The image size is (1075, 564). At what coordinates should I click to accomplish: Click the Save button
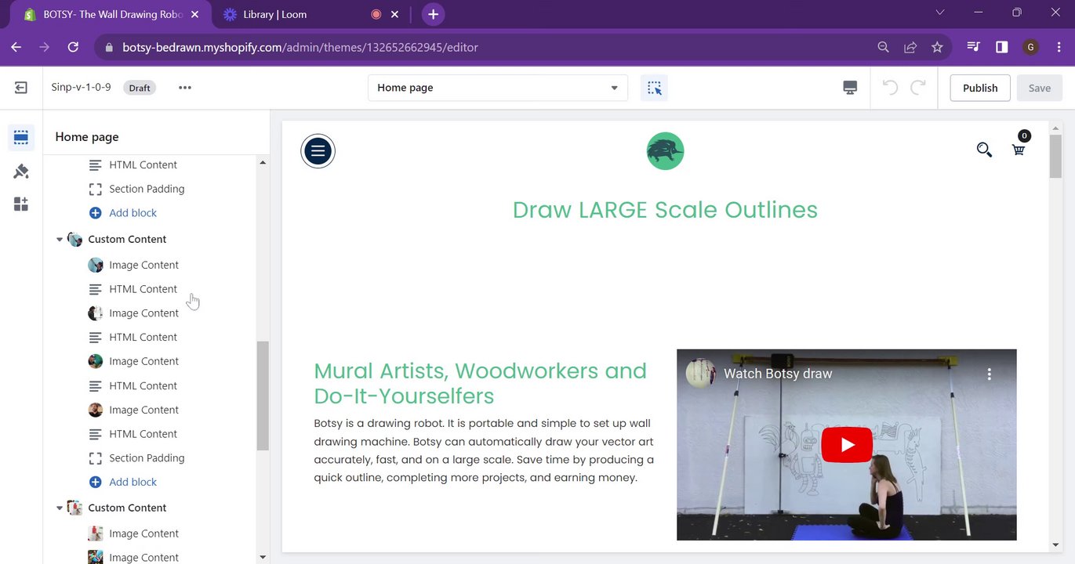pos(1040,88)
